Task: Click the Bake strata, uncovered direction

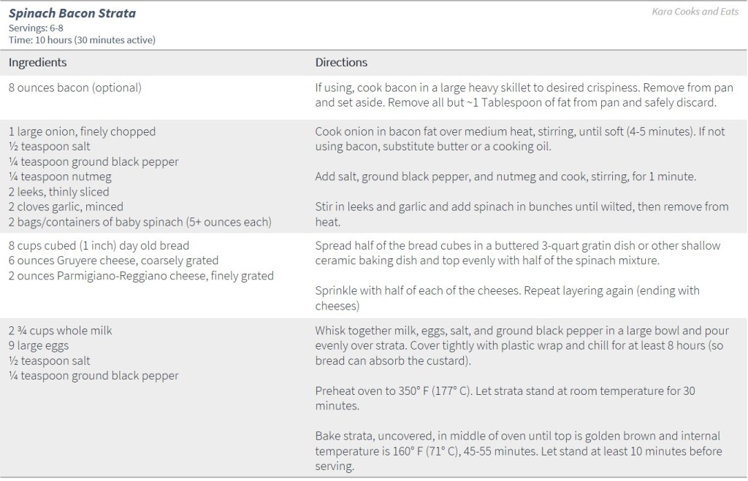Action: [518, 451]
